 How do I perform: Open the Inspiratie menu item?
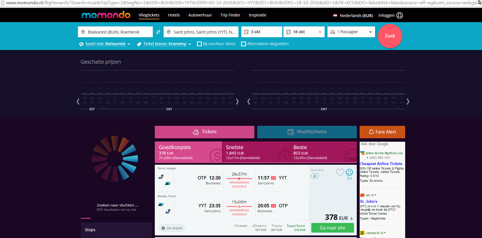pos(258,15)
